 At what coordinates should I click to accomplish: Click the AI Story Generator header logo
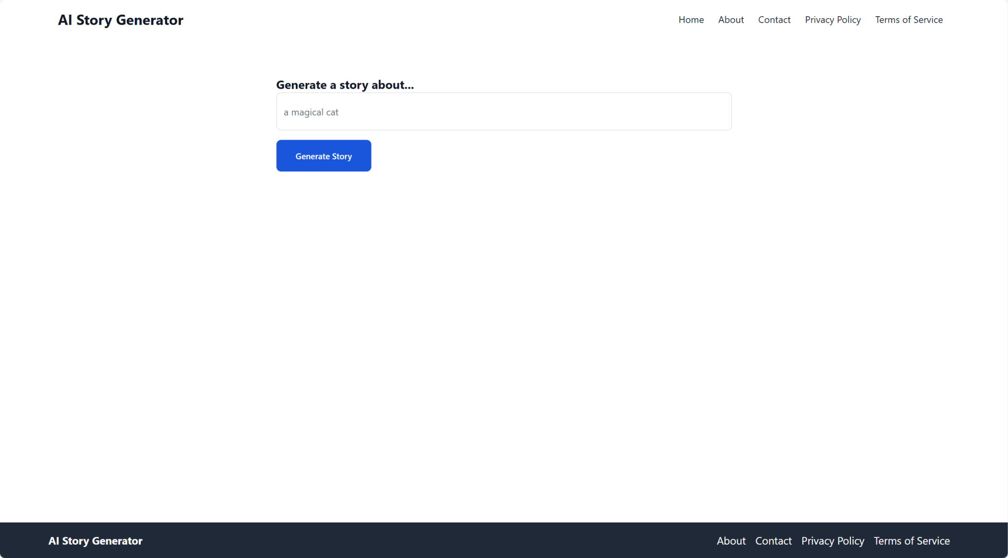121,20
